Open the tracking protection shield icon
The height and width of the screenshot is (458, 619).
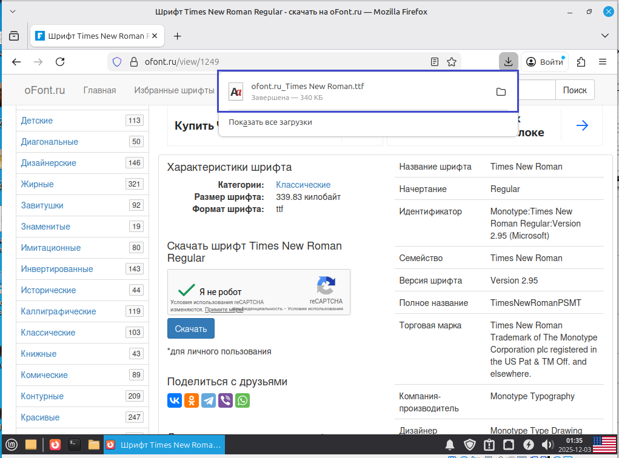pos(117,62)
